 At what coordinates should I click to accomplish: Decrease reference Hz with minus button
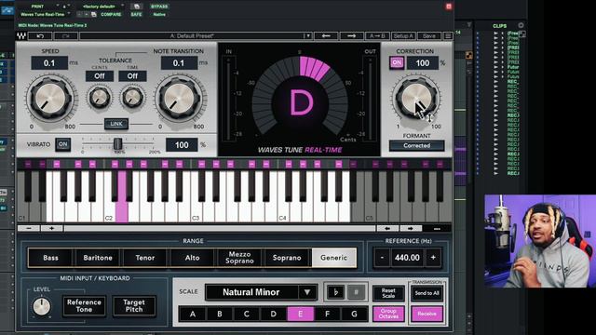tap(382, 258)
